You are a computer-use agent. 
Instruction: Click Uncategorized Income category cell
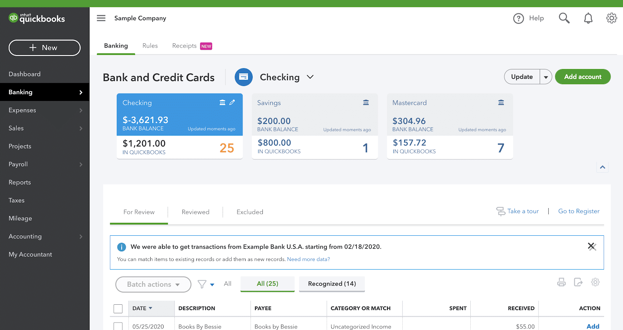tap(361, 326)
